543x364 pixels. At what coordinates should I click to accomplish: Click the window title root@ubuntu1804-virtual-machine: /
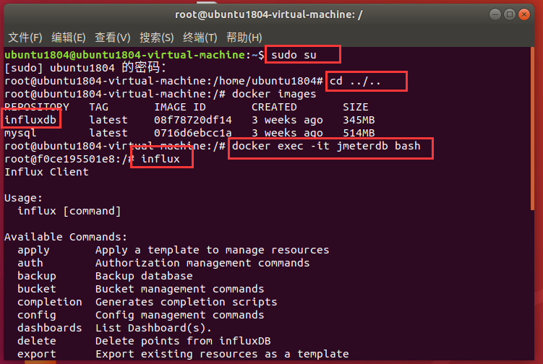[269, 14]
